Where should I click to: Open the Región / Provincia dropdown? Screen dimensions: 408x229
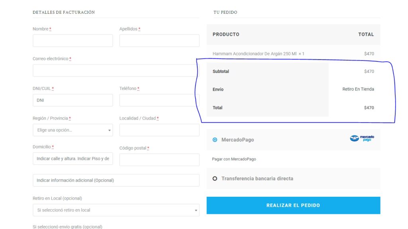coord(73,130)
